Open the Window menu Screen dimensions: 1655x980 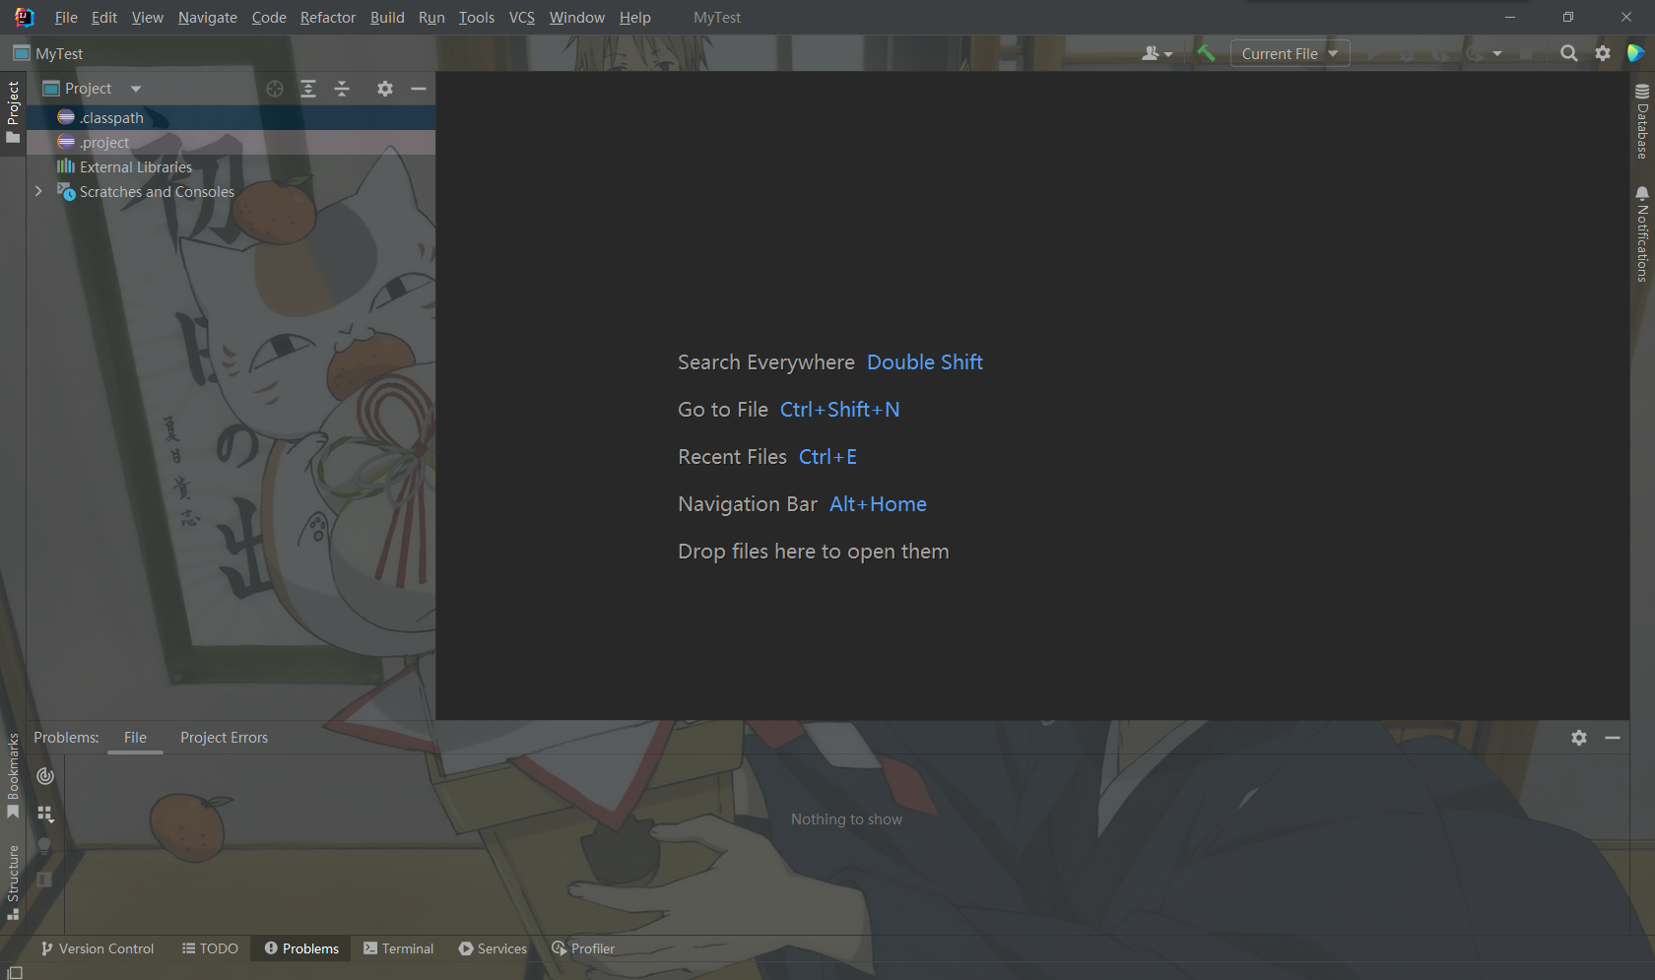tap(577, 18)
